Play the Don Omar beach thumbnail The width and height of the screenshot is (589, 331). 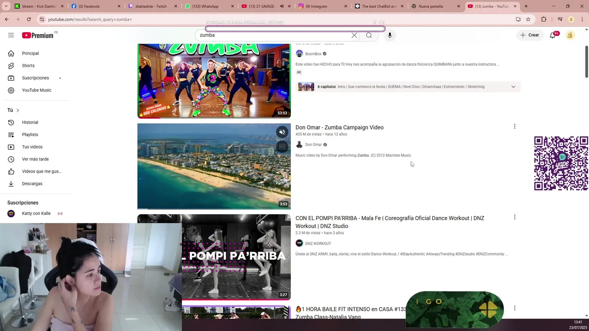pos(214,166)
